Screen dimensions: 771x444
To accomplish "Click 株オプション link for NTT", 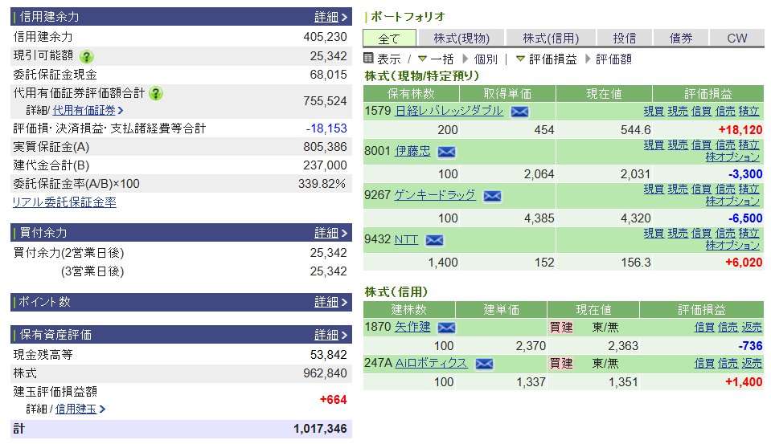I will point(732,245).
